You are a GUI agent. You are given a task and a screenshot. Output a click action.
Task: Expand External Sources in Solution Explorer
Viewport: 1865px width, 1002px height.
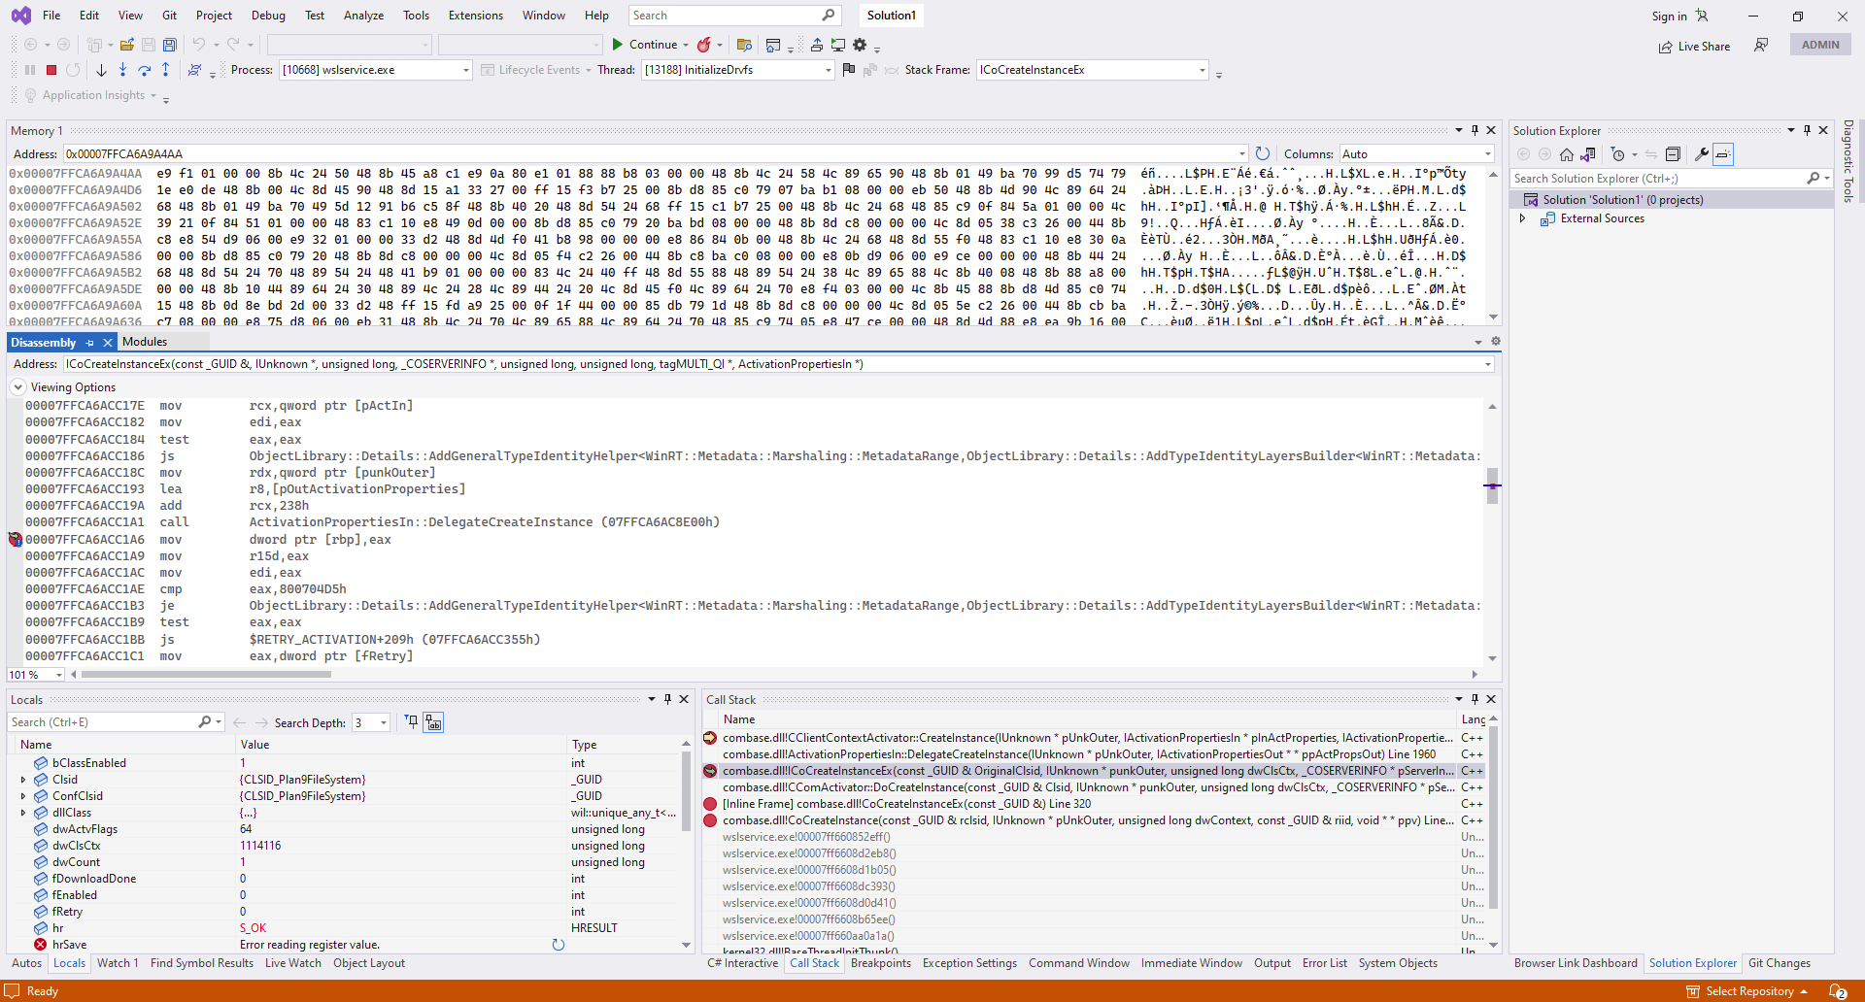coord(1522,218)
